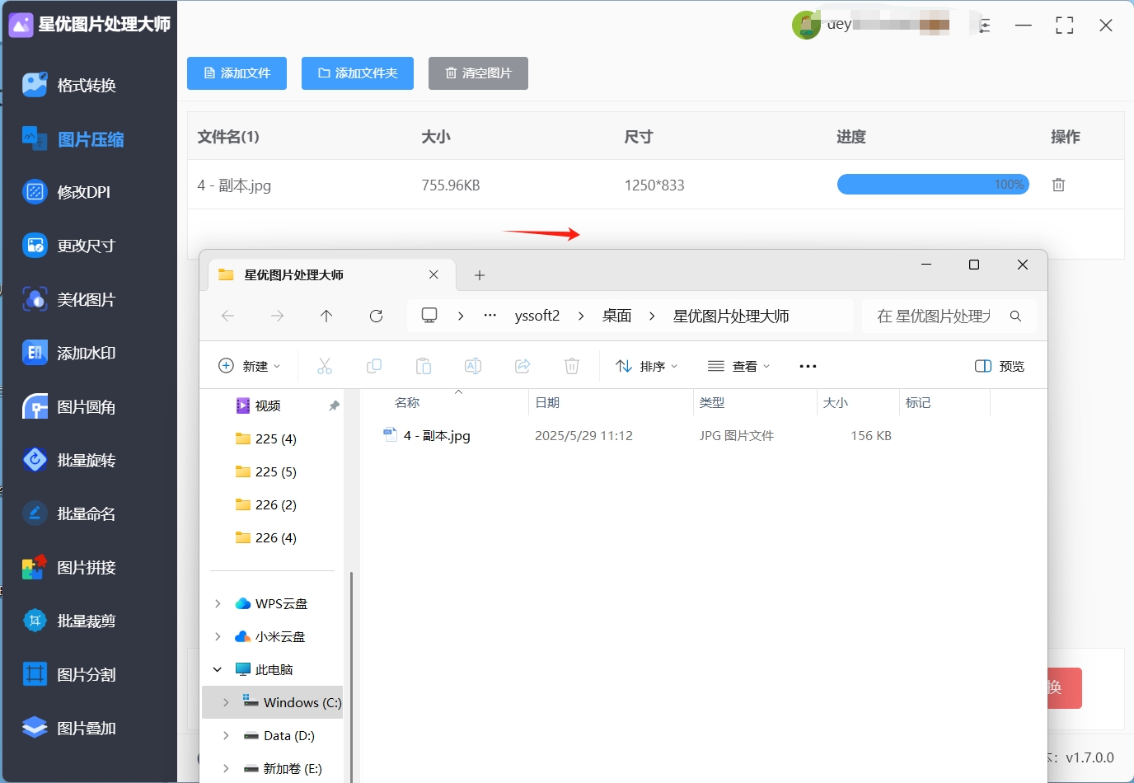Click the Share icon in Explorer toolbar
Viewport: 1134px width, 783px height.
tap(522, 366)
